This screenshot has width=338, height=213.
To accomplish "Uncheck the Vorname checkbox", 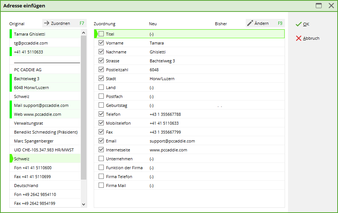I will pos(101,43).
